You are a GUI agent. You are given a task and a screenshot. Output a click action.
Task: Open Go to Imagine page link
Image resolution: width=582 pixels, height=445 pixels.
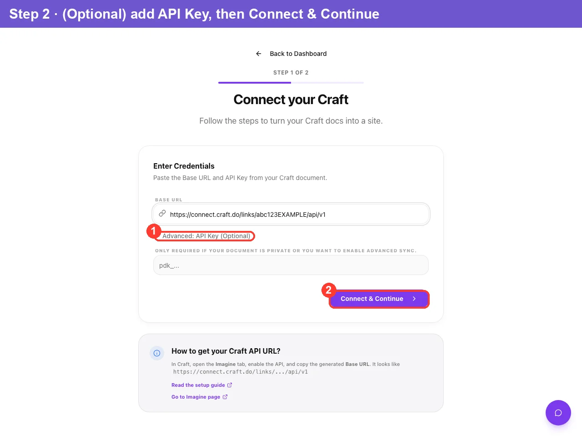point(196,397)
